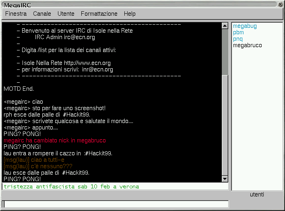Click the irc@ecn.org admin address
The image size is (285, 211).
tap(79, 37)
